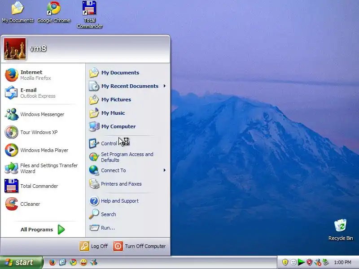Click the yellow security shield tray icon
The height and width of the screenshot is (269, 359).
(x=285, y=262)
